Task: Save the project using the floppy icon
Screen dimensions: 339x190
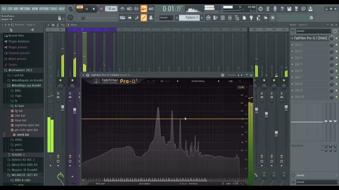Action: tap(289, 9)
